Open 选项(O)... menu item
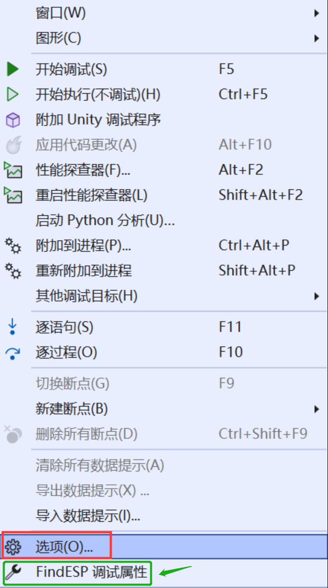Image resolution: width=328 pixels, height=588 pixels. tap(164, 547)
